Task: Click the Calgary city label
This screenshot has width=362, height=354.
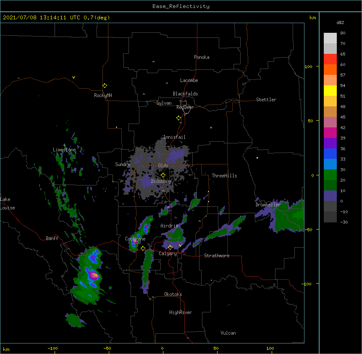Action: [x=168, y=254]
